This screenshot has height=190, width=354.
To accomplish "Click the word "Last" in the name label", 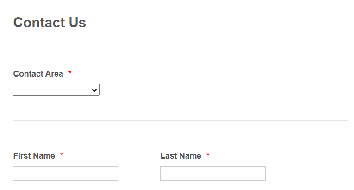I will coord(168,156).
